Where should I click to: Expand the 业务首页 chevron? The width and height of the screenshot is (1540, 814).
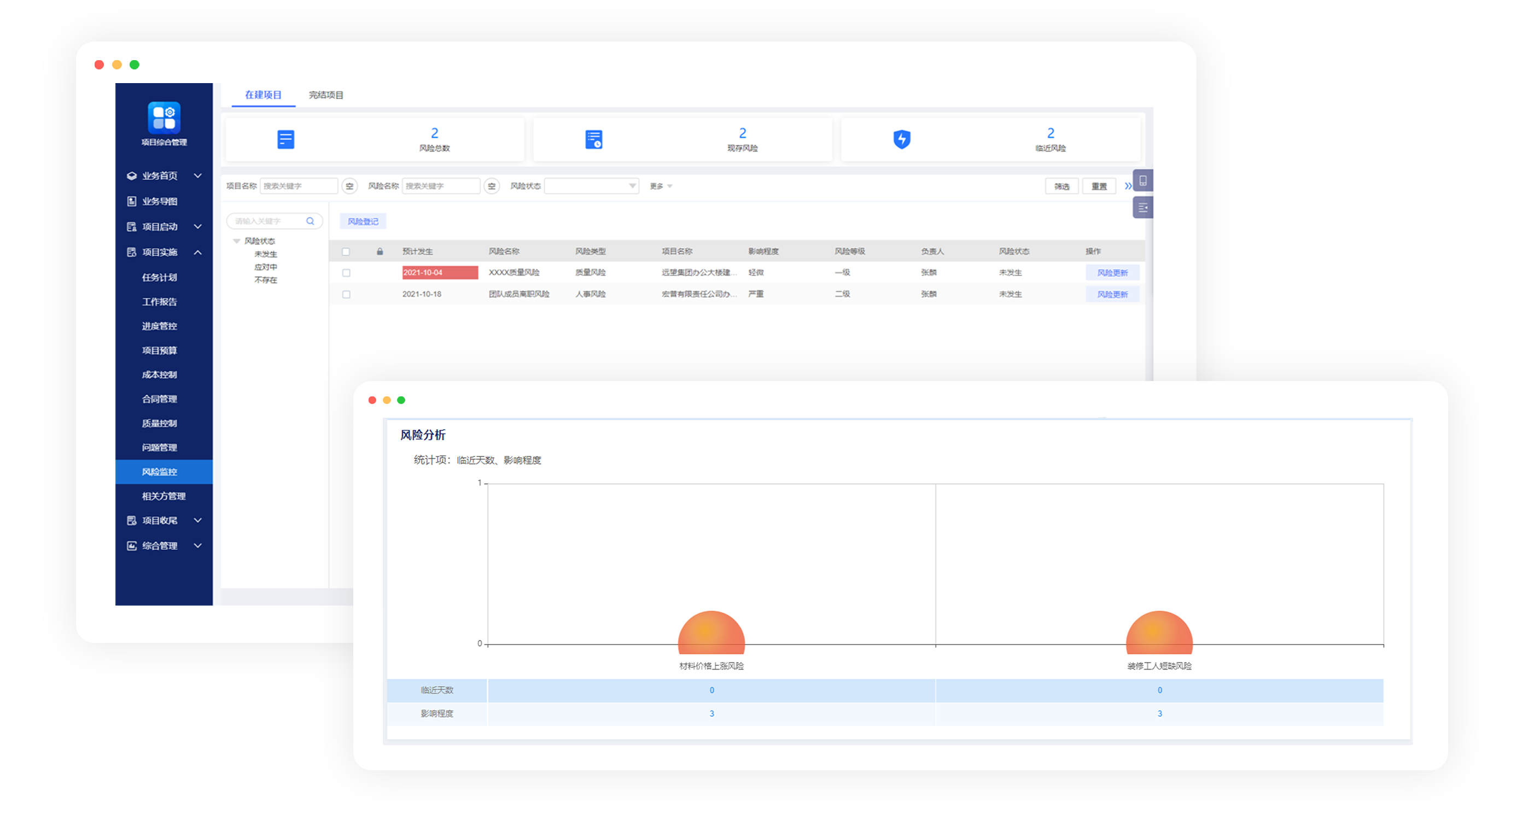point(198,175)
